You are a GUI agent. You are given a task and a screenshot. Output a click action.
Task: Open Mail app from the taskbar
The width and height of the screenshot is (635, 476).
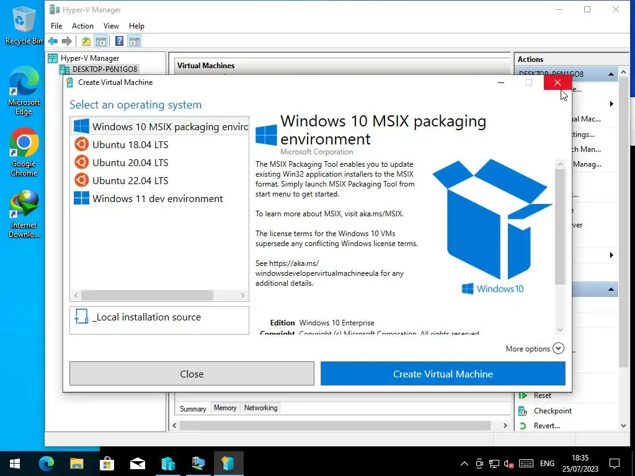coord(137,464)
